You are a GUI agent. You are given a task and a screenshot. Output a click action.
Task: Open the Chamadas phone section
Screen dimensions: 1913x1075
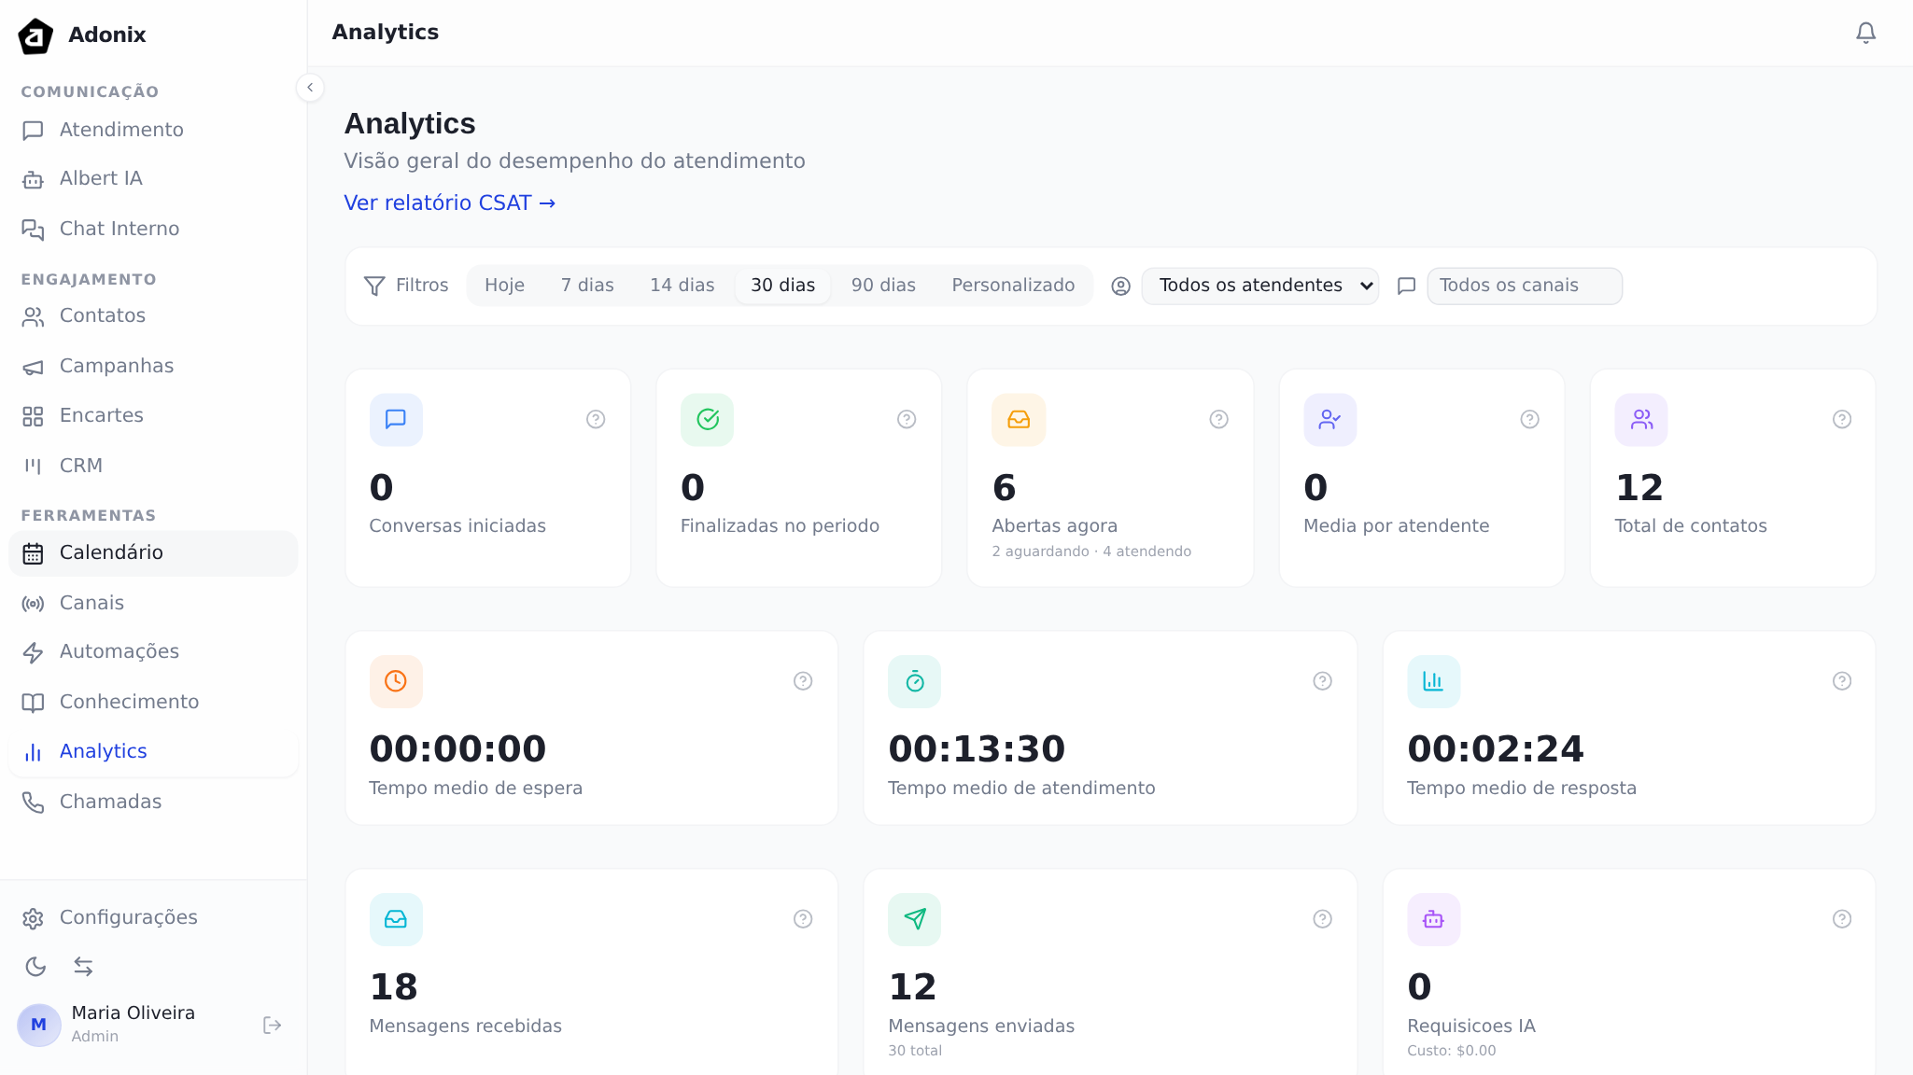pyautogui.click(x=110, y=801)
